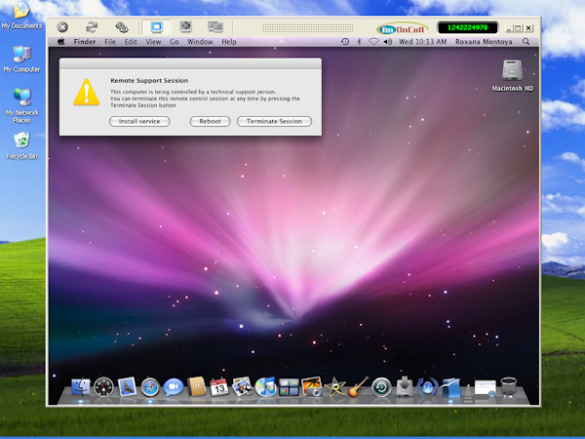This screenshot has width=585, height=439.
Task: Open the Trash in the Dock
Action: (x=508, y=387)
